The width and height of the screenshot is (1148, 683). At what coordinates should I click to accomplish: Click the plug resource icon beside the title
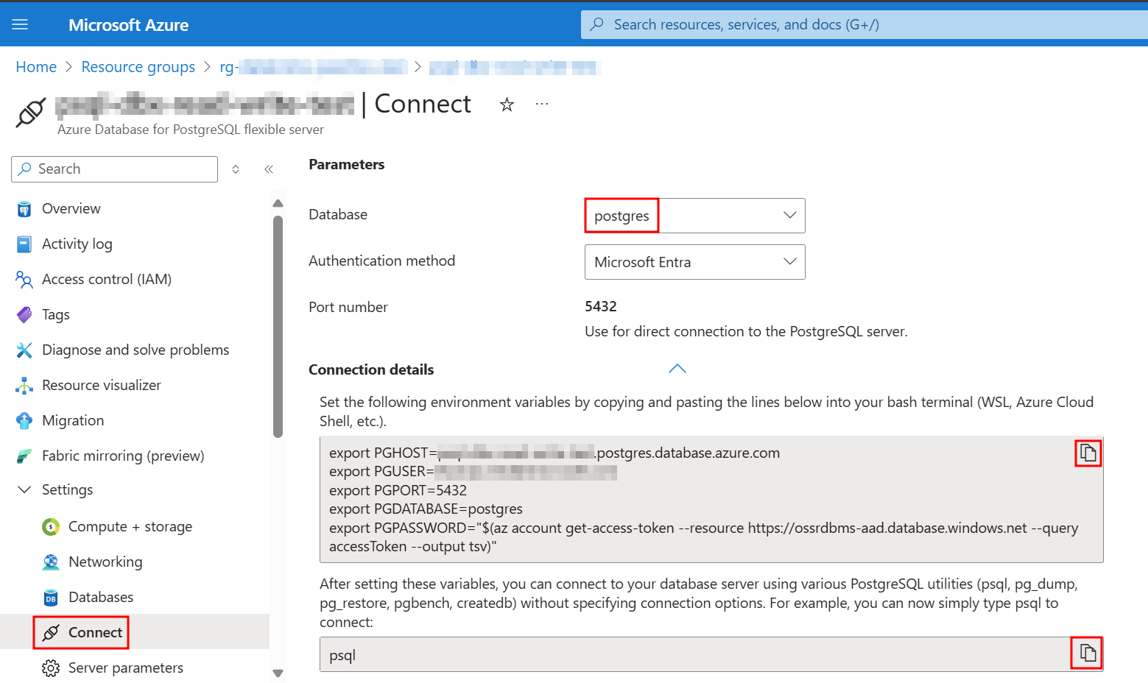pyautogui.click(x=31, y=113)
